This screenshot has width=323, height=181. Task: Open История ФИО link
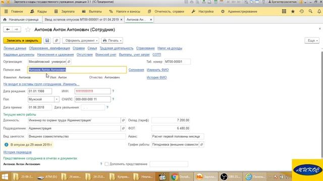click(156, 77)
